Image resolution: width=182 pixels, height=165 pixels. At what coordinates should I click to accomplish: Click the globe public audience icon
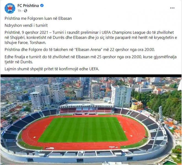tap(26, 11)
